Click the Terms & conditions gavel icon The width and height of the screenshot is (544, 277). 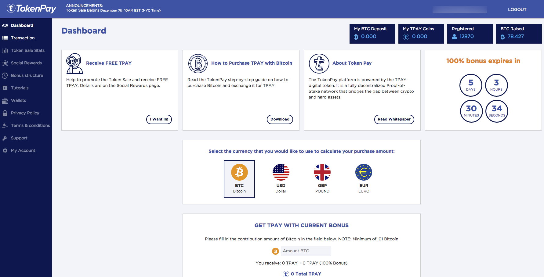tap(5, 126)
